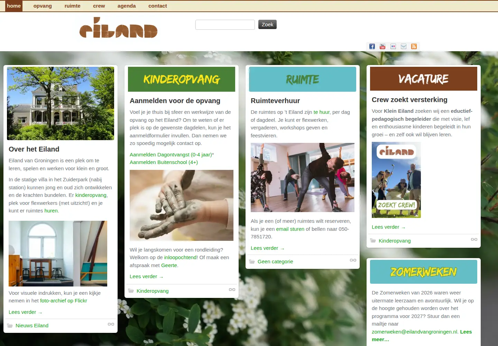This screenshot has height=346, width=498.
Task: Go to the home menu item
Action: click(x=14, y=6)
